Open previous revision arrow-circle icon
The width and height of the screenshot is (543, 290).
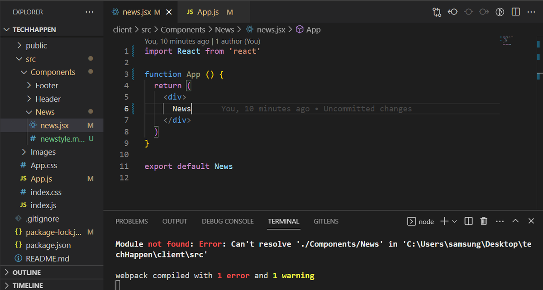coord(452,12)
